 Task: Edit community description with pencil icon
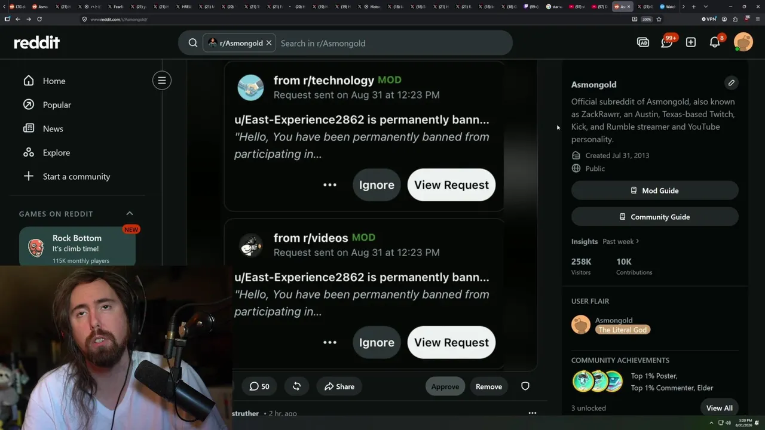coord(731,82)
